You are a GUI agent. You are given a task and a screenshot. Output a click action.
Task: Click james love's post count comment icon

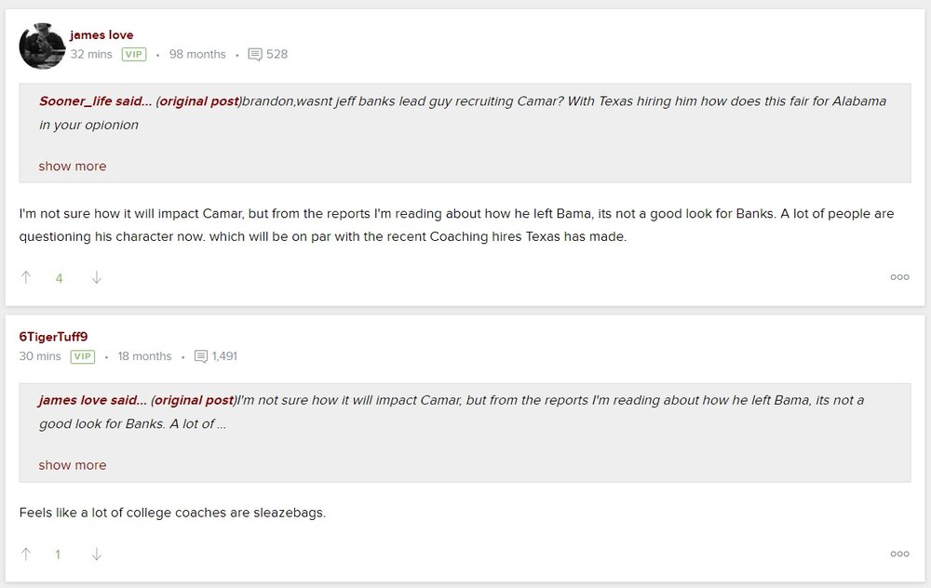pyautogui.click(x=255, y=55)
